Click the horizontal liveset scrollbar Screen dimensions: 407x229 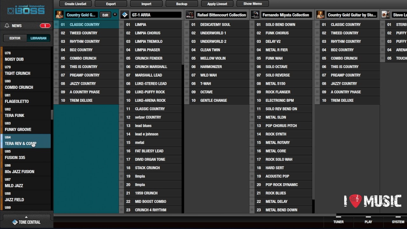195,215
